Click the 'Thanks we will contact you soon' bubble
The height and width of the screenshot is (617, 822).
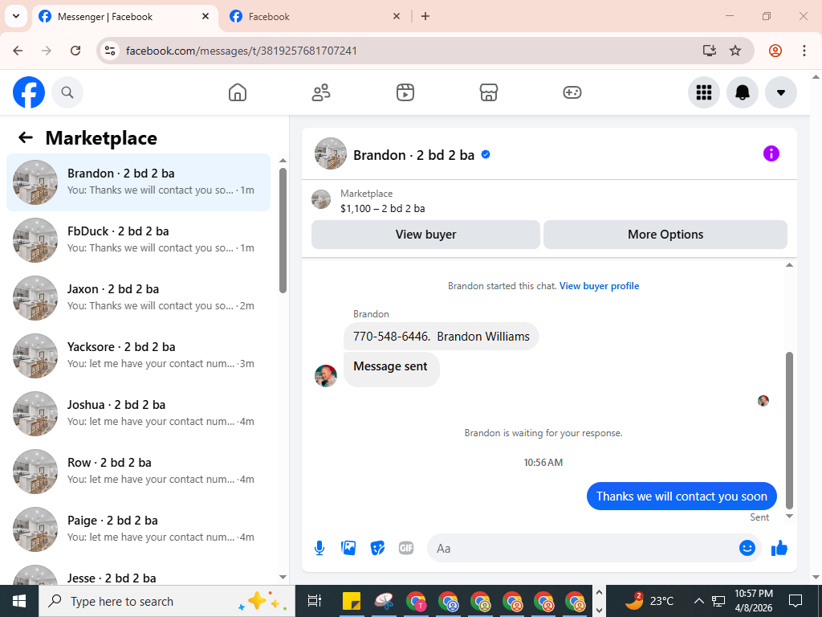(x=682, y=496)
